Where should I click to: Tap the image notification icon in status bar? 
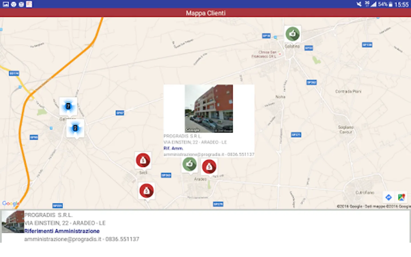[x=6, y=4]
